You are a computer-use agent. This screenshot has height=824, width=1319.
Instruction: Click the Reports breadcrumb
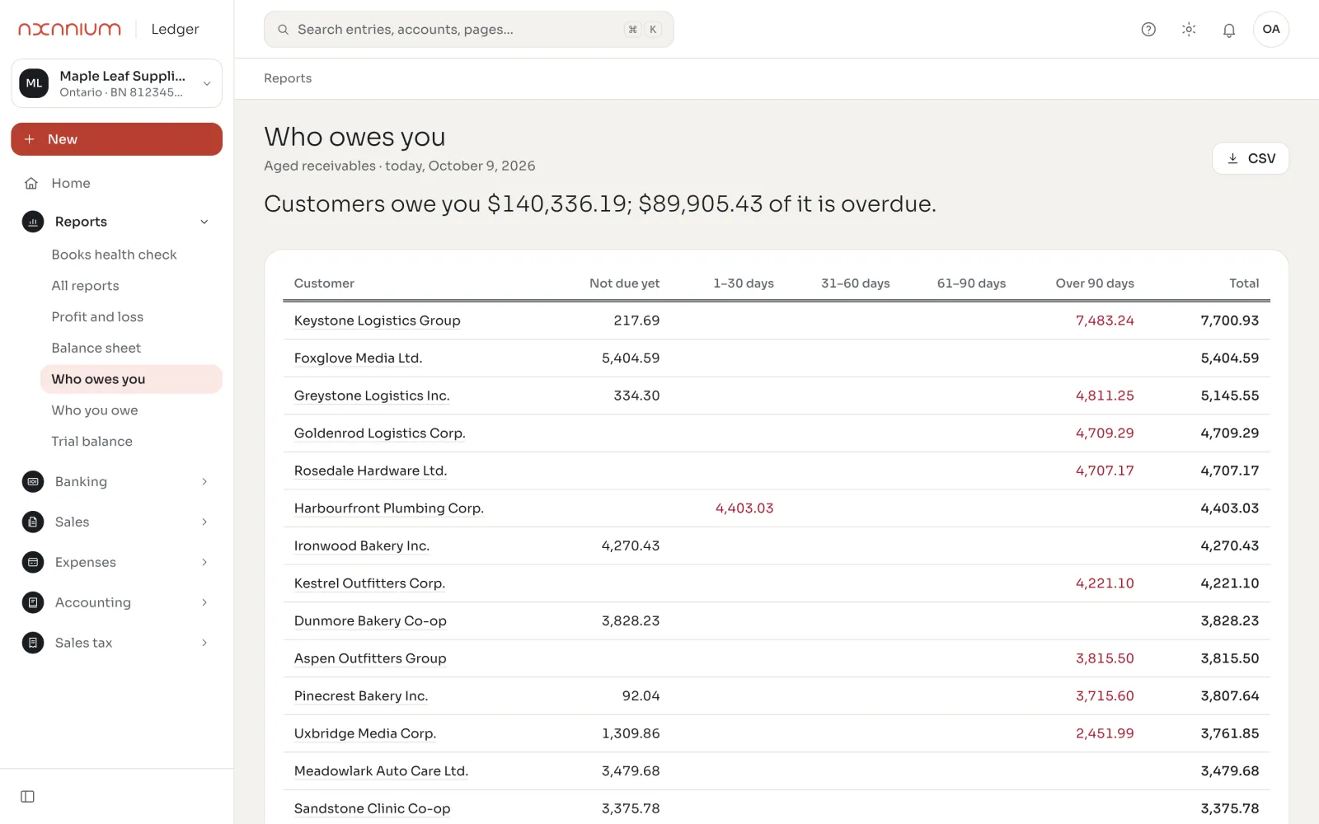point(288,78)
